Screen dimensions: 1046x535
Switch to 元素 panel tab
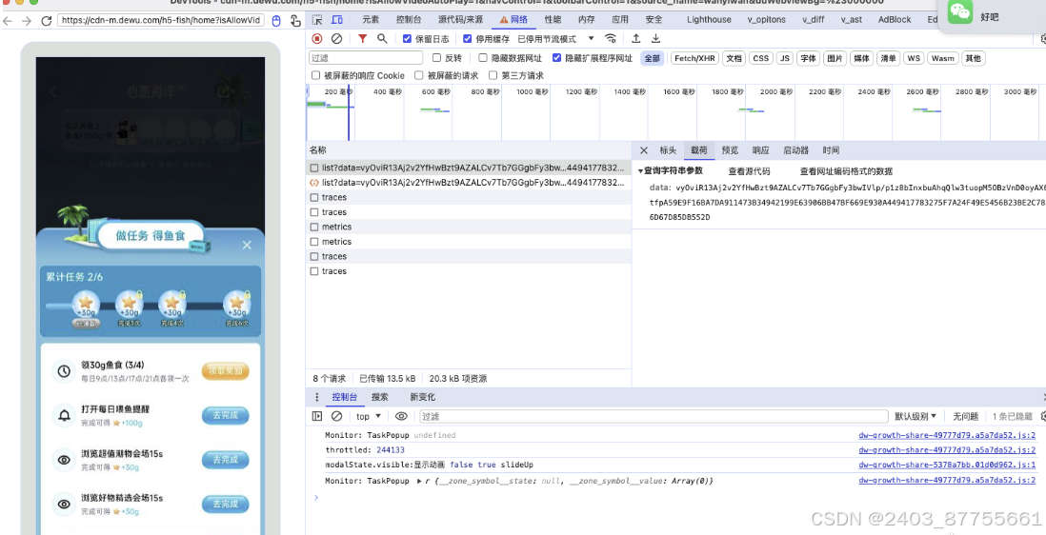(x=371, y=20)
